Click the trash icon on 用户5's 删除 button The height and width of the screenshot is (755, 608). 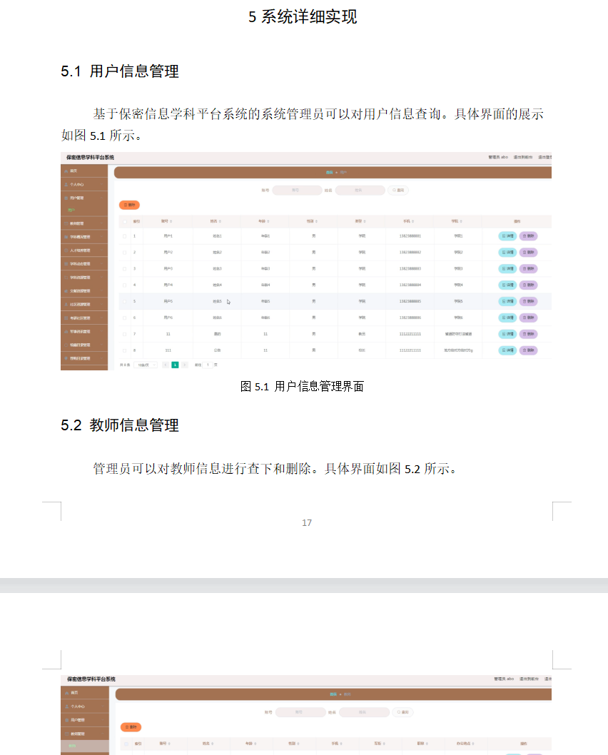pos(523,303)
